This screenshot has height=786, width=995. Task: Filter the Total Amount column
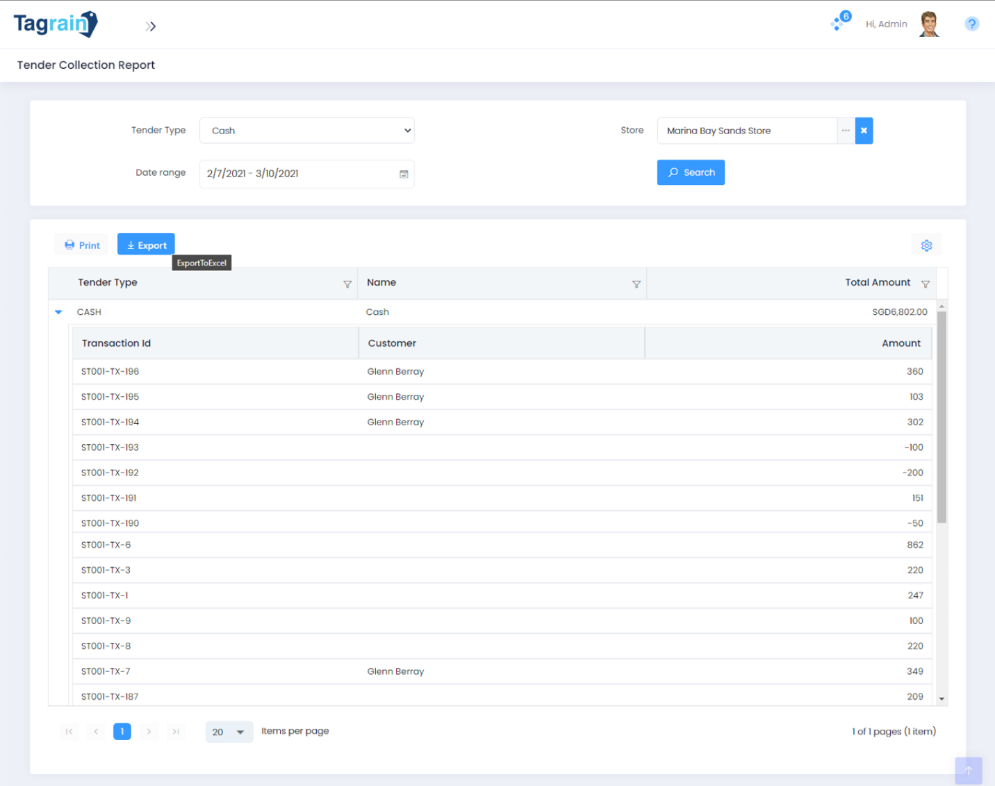coord(925,284)
